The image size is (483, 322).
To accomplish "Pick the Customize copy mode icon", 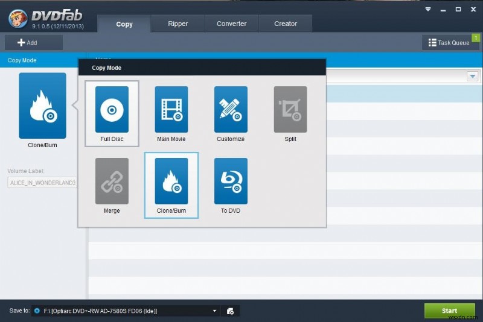I will pyautogui.click(x=231, y=110).
